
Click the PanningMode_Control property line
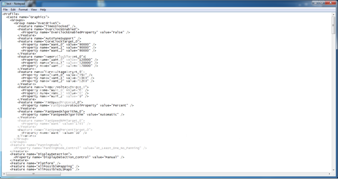tap(80, 148)
